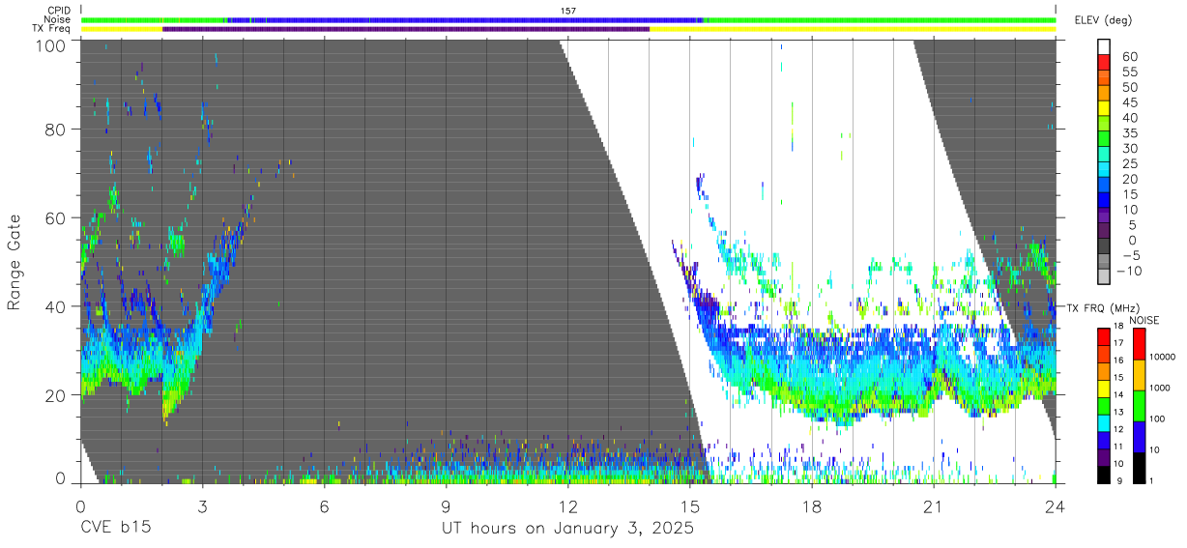The image size is (1187, 548).
Task: Select the black 9 MHz frequency swatch
Action: (x=1104, y=473)
